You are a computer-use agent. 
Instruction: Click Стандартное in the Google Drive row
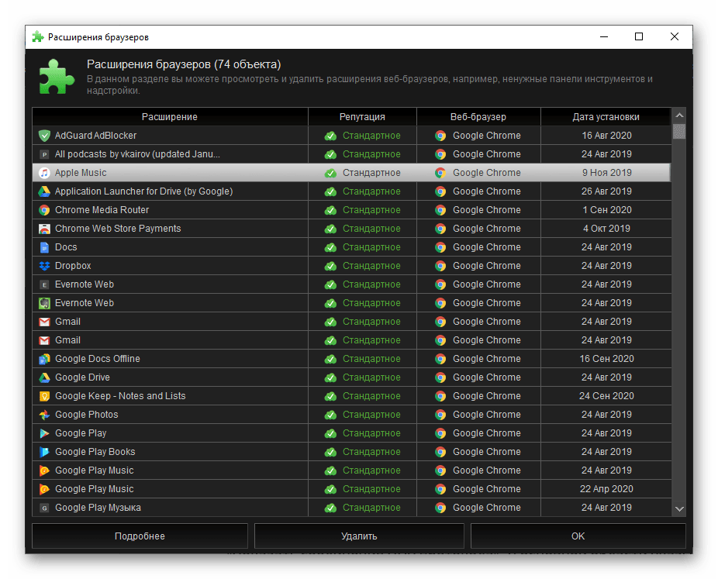[x=371, y=377]
